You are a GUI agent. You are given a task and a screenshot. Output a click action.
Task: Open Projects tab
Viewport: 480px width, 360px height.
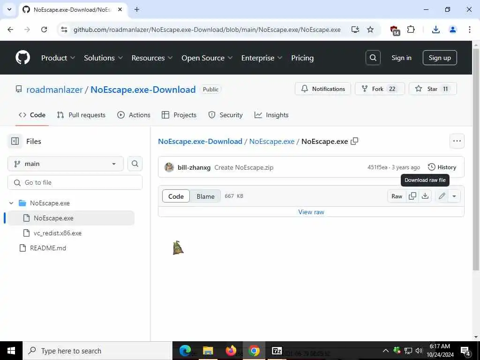[179, 115]
